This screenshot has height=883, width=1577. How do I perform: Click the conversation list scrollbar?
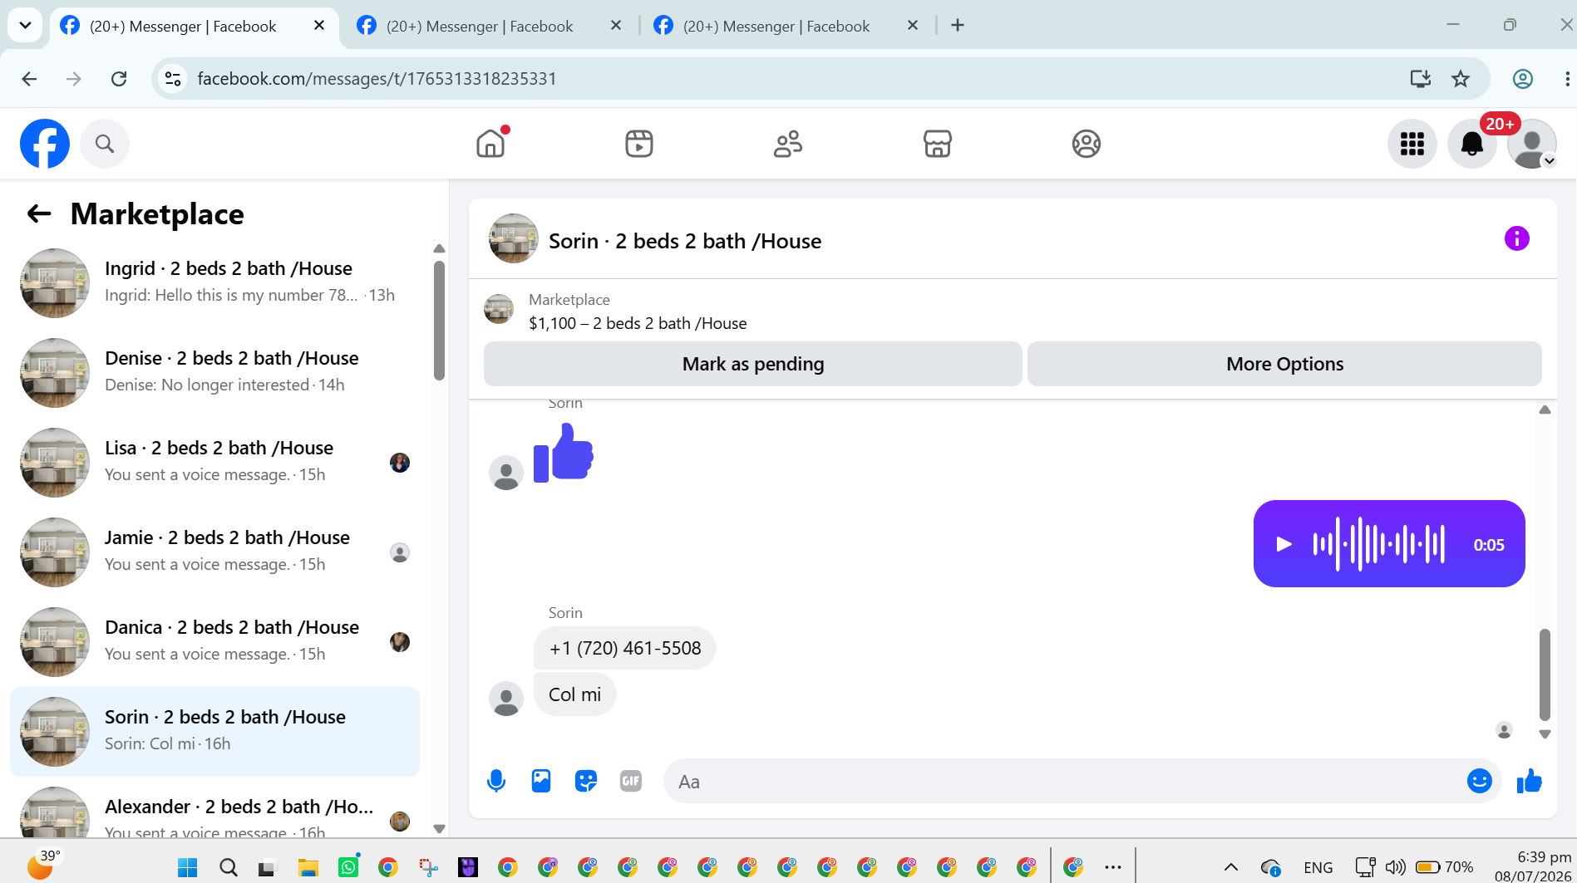439,321
